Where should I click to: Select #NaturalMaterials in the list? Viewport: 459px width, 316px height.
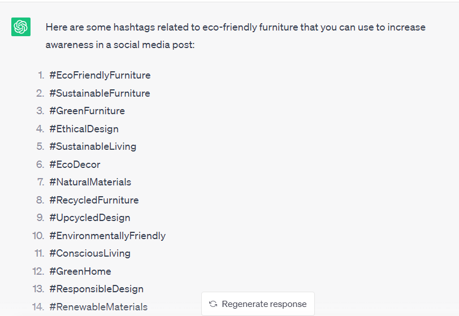click(x=90, y=182)
